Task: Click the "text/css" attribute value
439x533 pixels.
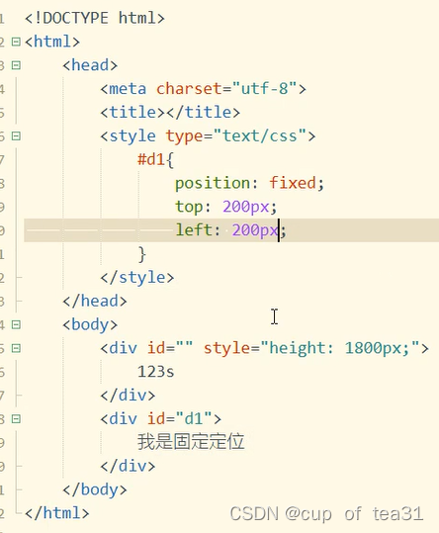Action: coord(260,136)
